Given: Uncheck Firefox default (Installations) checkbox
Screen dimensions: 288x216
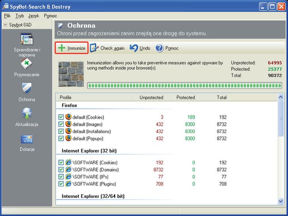Looking at the screenshot, I should tap(61, 131).
